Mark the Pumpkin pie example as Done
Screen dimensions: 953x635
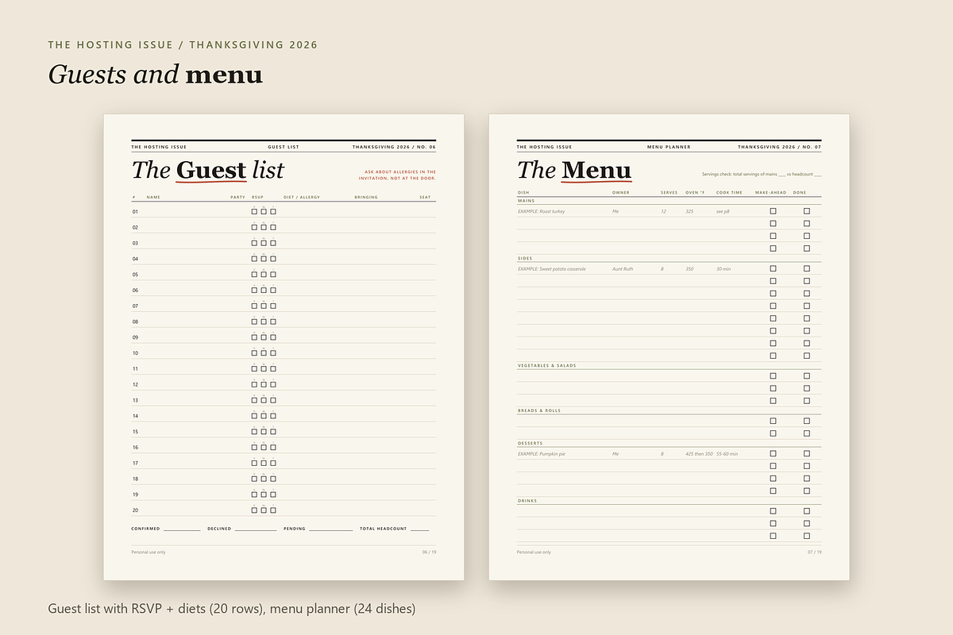point(807,454)
